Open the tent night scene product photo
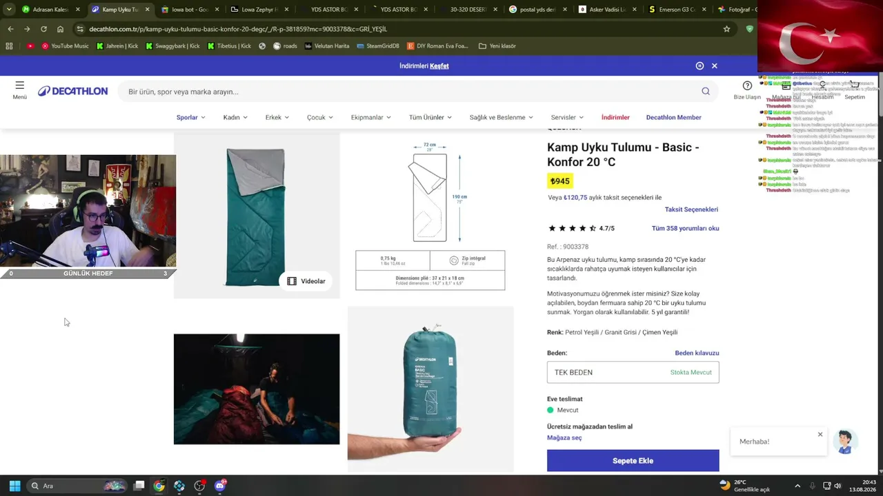Image resolution: width=883 pixels, height=496 pixels. click(257, 389)
